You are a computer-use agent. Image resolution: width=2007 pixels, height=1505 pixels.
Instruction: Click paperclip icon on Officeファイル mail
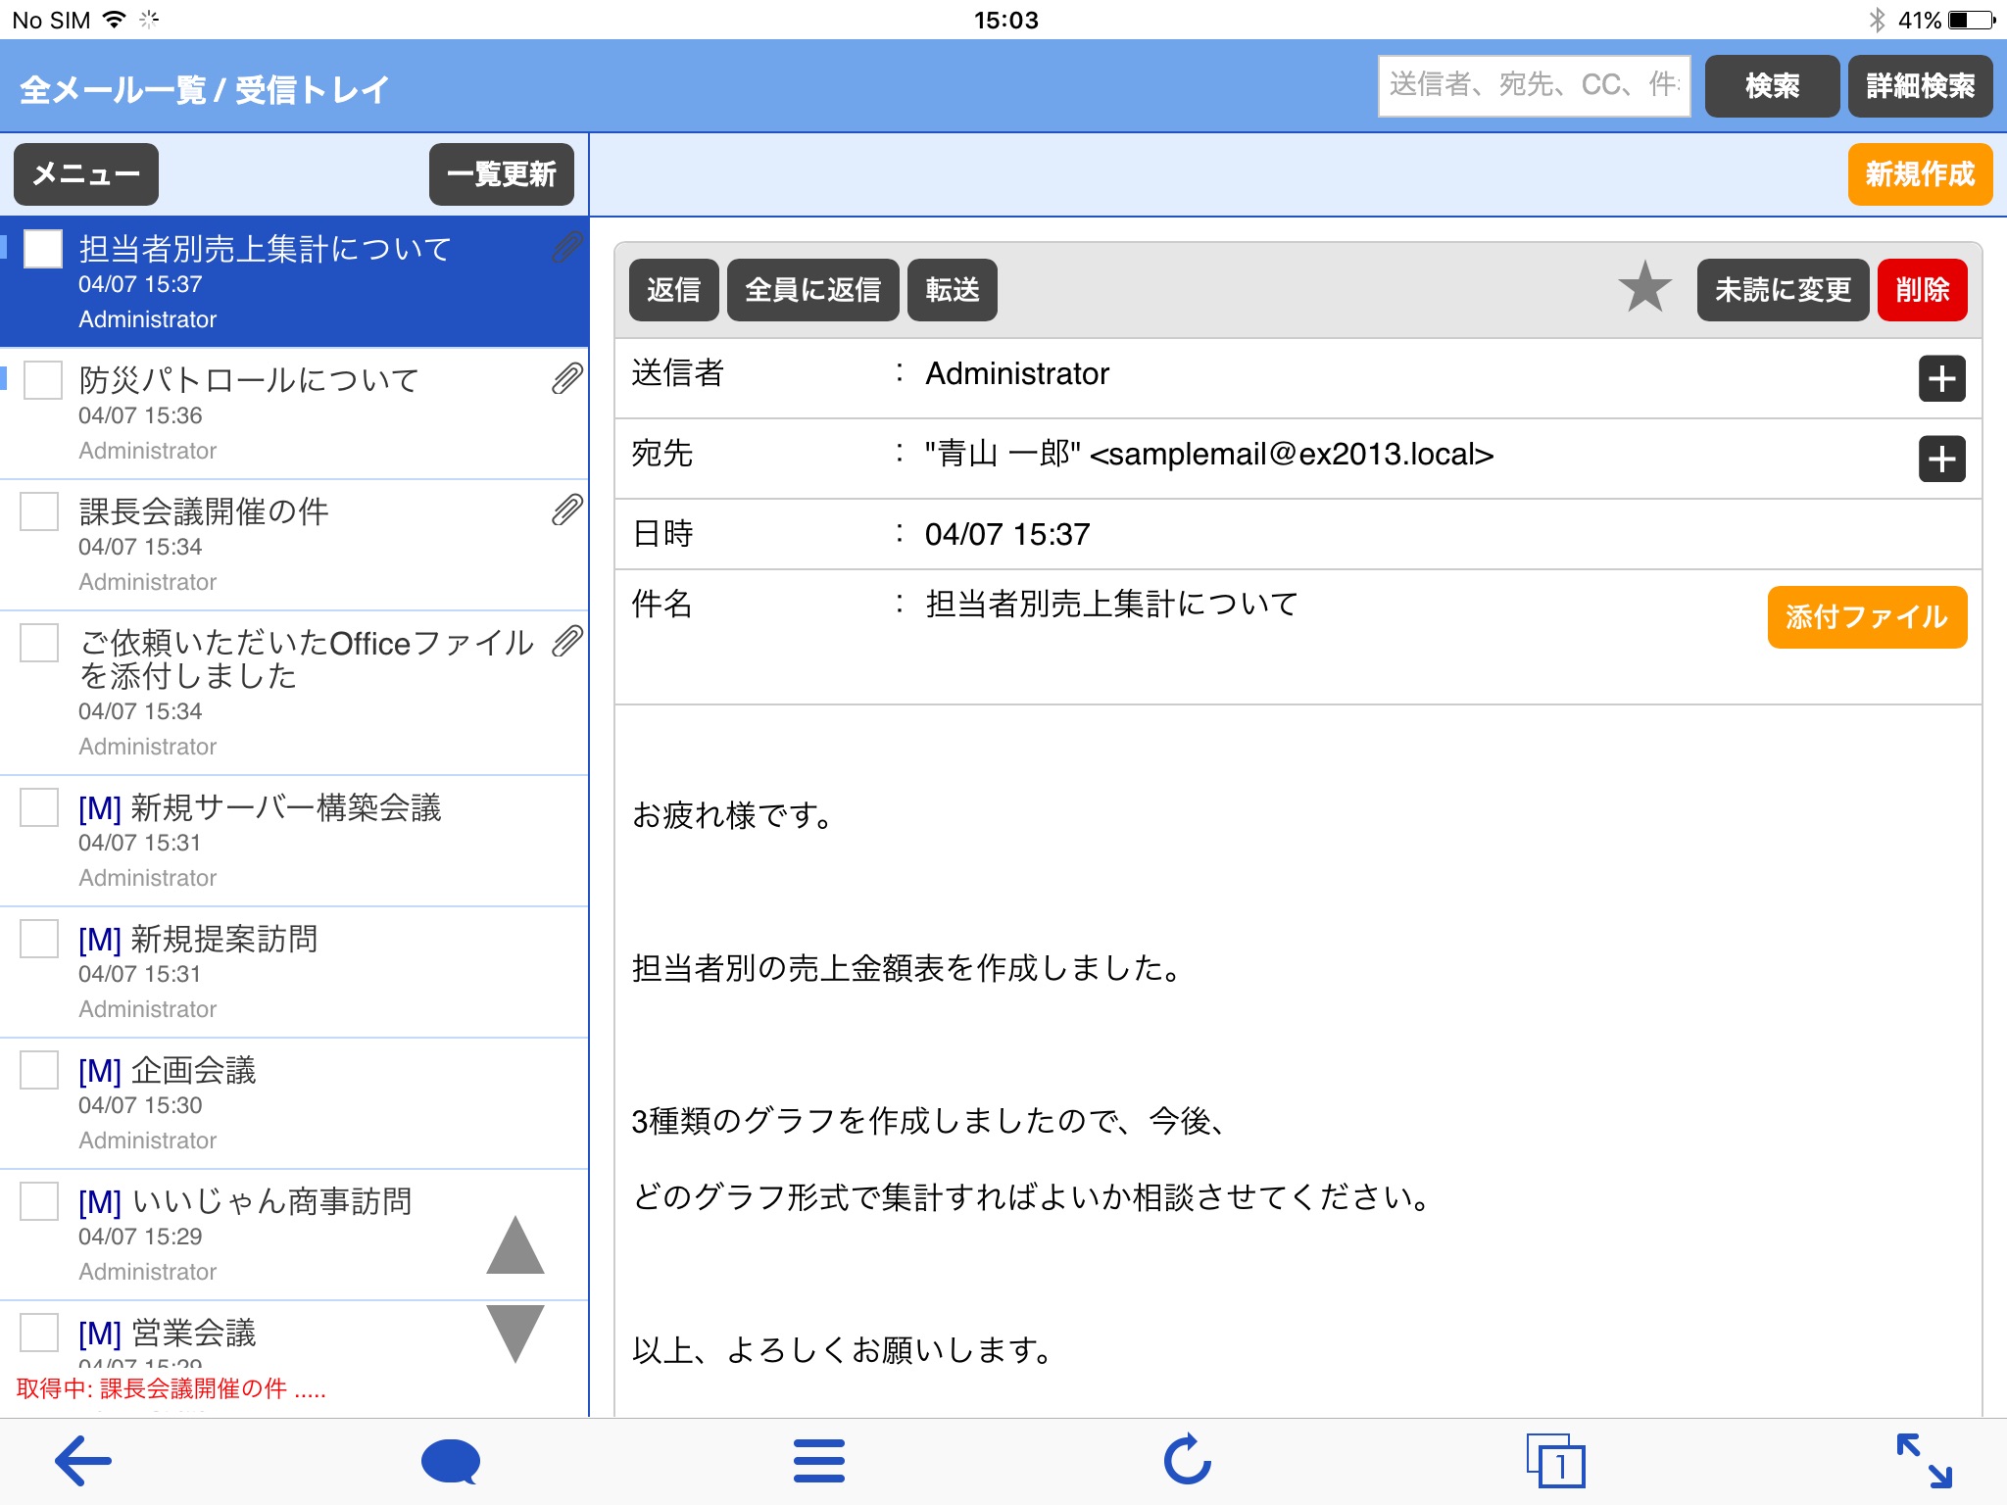coord(567,641)
